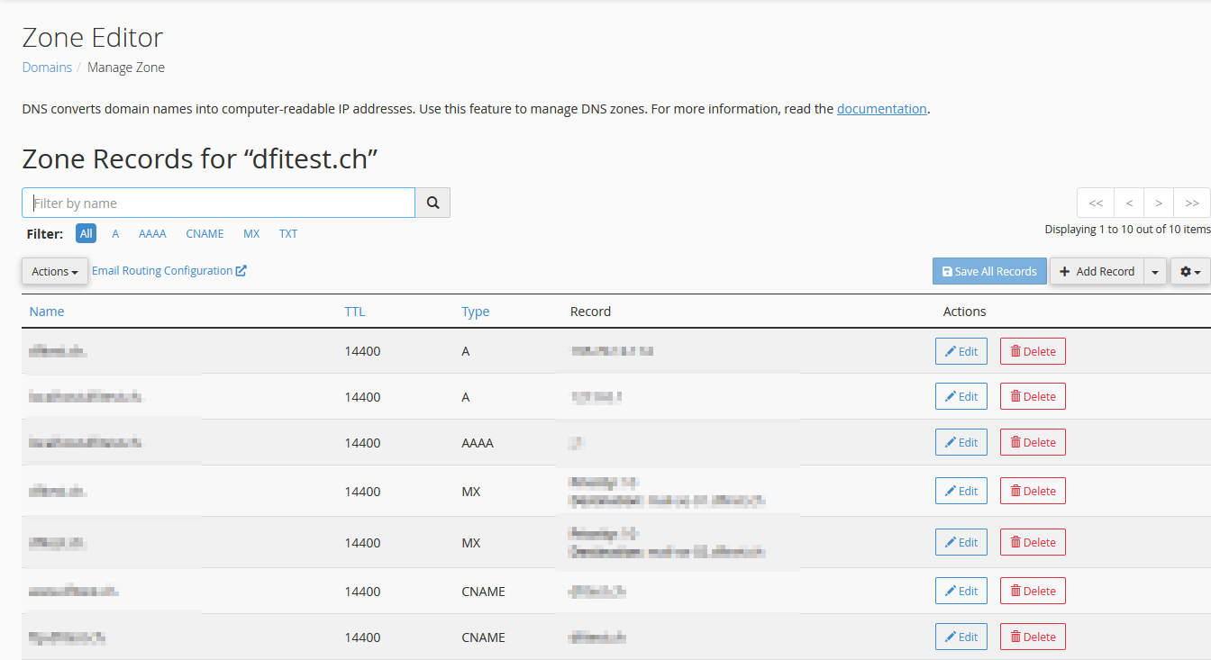Expand the arrow beside Add Record

[x=1155, y=271]
